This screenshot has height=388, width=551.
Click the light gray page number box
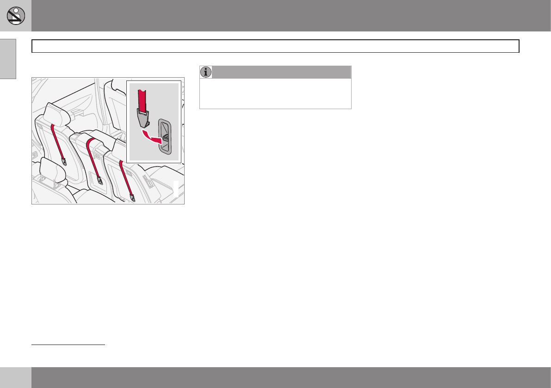point(16,377)
